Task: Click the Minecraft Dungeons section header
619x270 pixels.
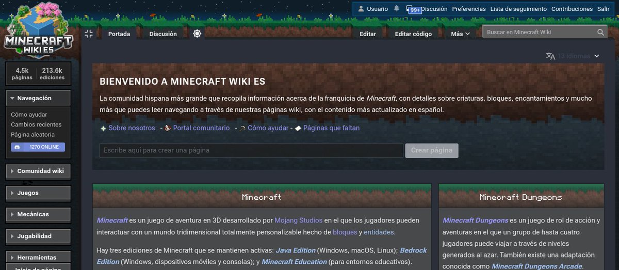Action: pyautogui.click(x=521, y=197)
